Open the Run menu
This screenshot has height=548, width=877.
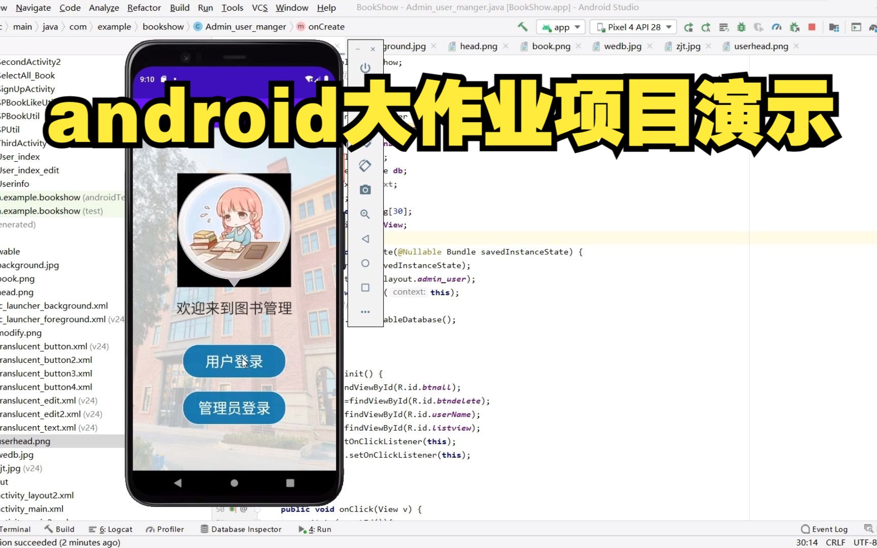[x=206, y=8]
